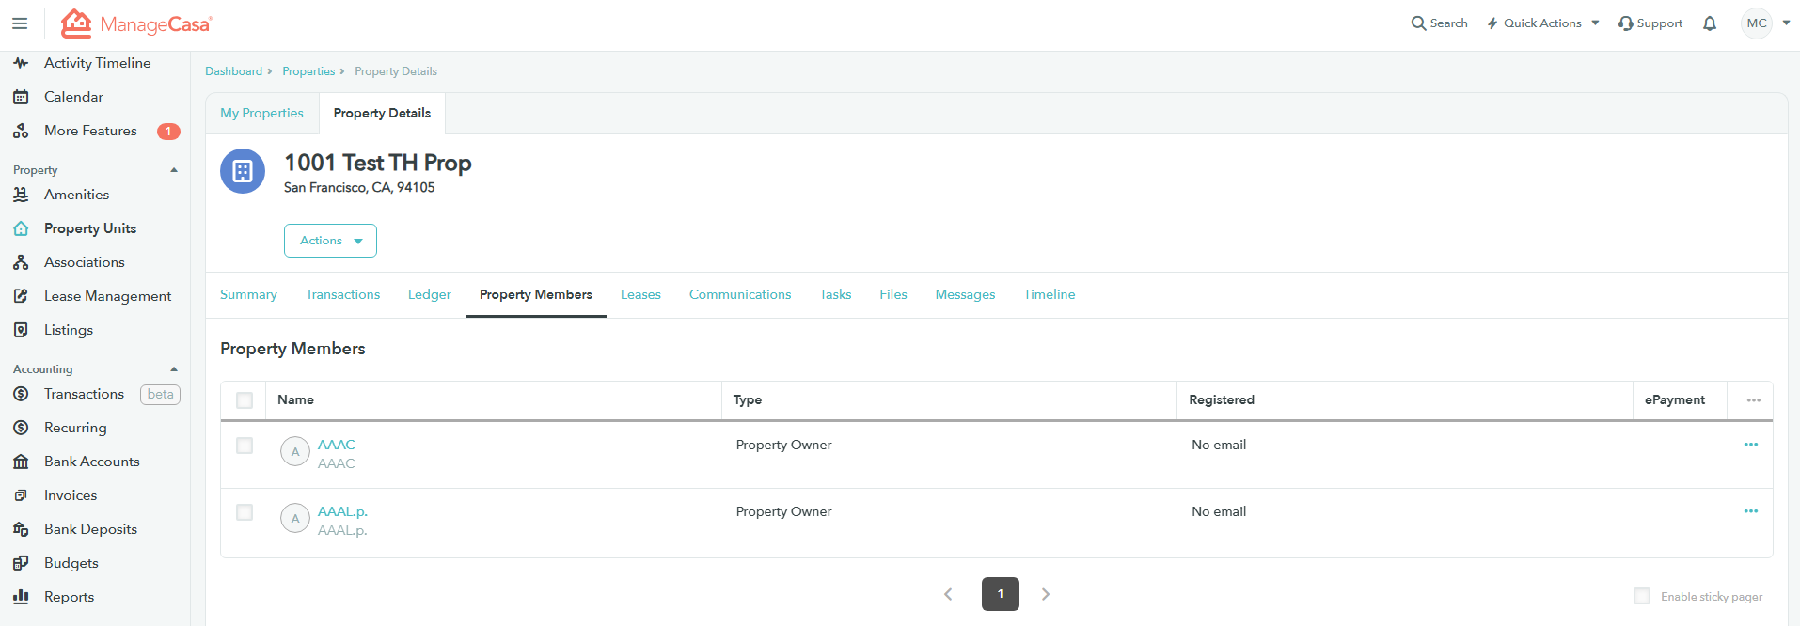The width and height of the screenshot is (1800, 626).
Task: Click the blue property building icon
Action: point(243,171)
